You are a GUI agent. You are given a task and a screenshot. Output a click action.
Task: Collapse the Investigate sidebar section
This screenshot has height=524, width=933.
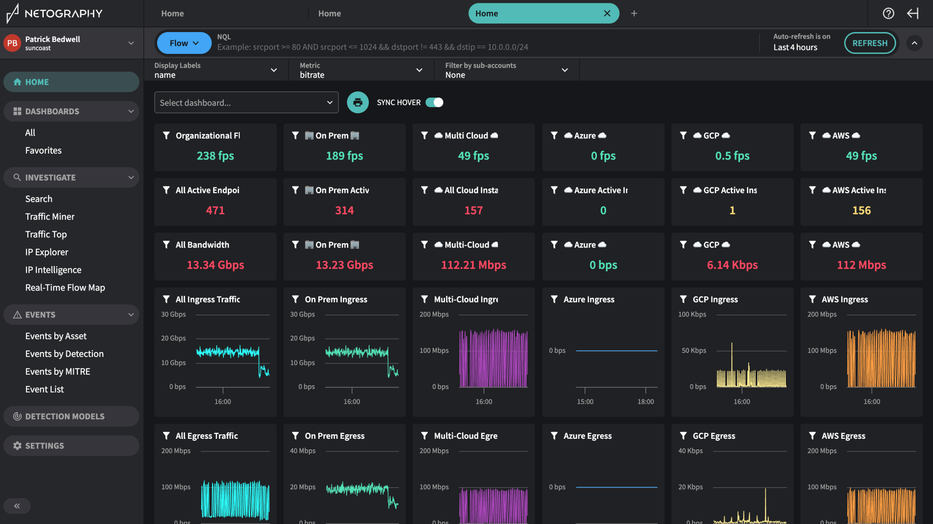click(x=131, y=177)
